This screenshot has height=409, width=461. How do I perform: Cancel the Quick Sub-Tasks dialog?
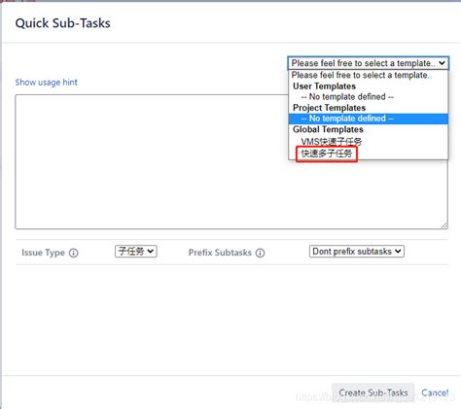[435, 392]
